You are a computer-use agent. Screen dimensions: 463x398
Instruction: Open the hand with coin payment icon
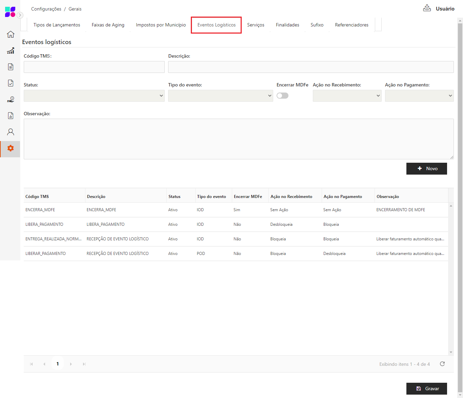(11, 99)
